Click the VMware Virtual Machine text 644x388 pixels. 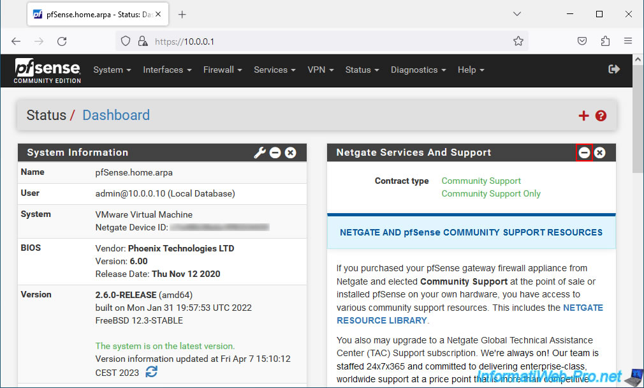coord(143,214)
